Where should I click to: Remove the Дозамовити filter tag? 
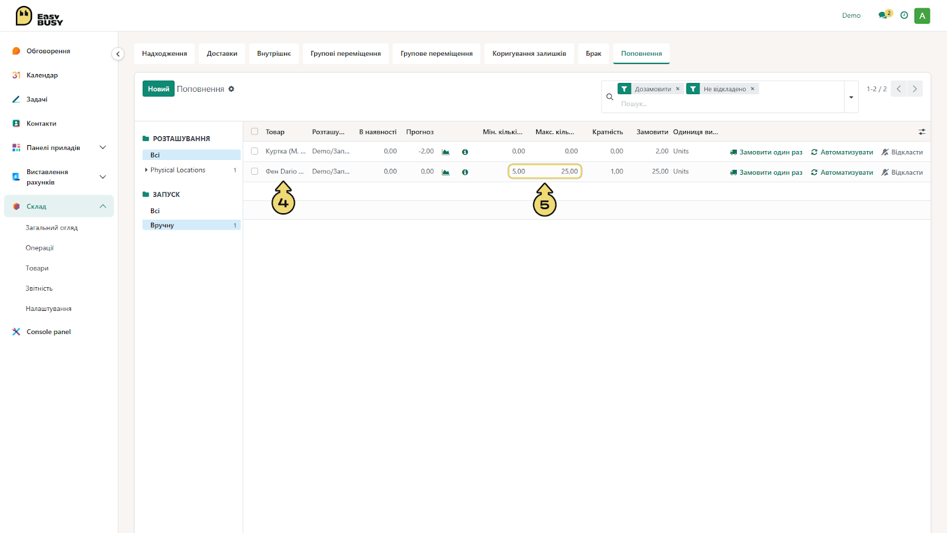(678, 89)
